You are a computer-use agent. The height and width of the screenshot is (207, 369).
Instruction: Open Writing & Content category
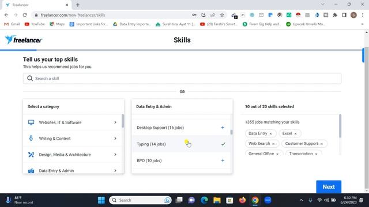pyautogui.click(x=73, y=139)
